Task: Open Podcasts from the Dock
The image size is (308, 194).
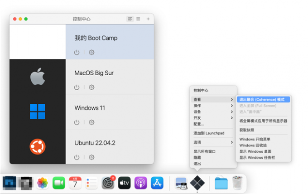Action: coord(141,183)
